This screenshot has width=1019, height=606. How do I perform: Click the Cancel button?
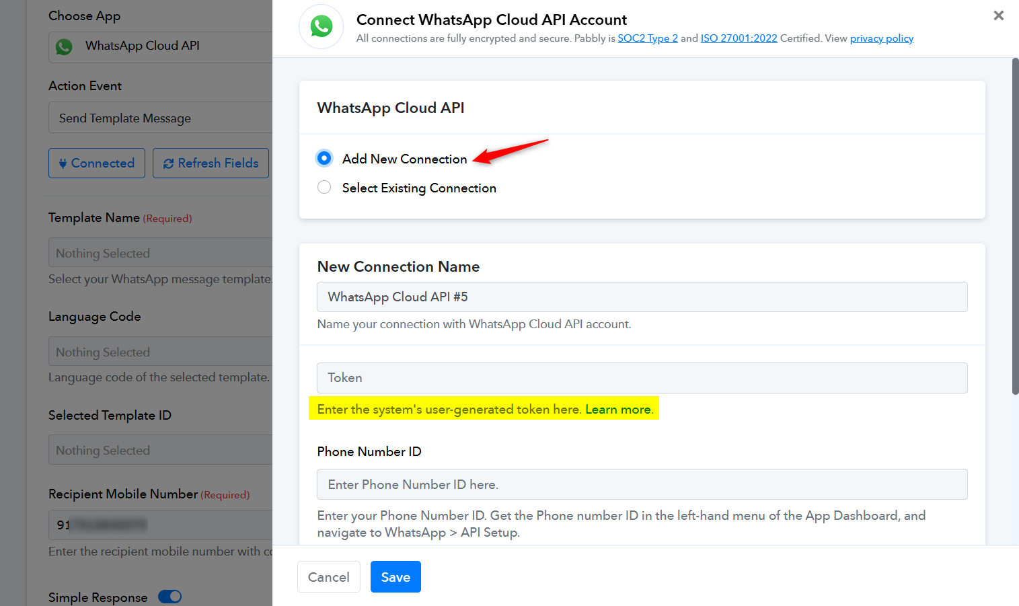pyautogui.click(x=329, y=577)
